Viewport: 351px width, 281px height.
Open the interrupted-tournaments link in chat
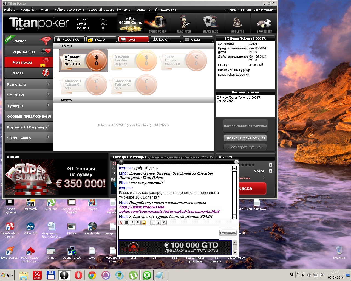[x=169, y=209]
